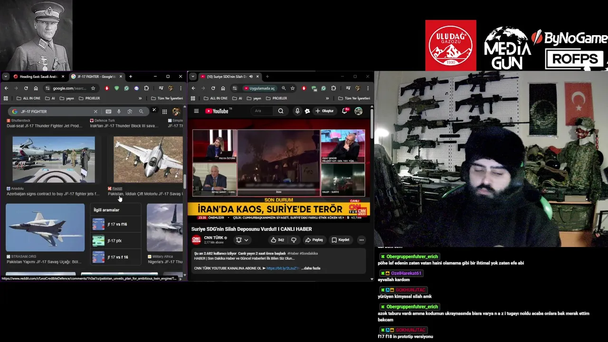Screen dimensions: 608x342
Task: Open zoom control in YouTube address bar
Action: (284, 88)
